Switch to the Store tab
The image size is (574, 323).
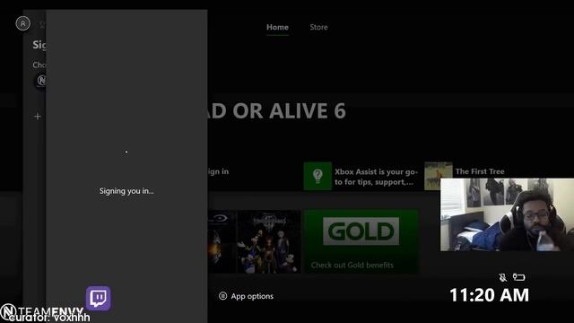tap(318, 27)
